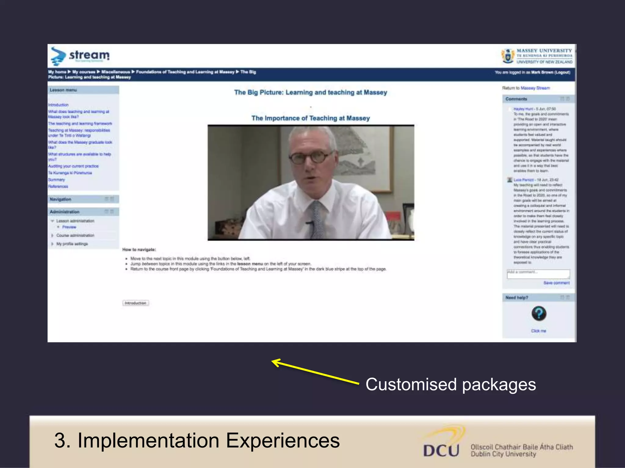Click the Add a comment text box

tap(538, 274)
